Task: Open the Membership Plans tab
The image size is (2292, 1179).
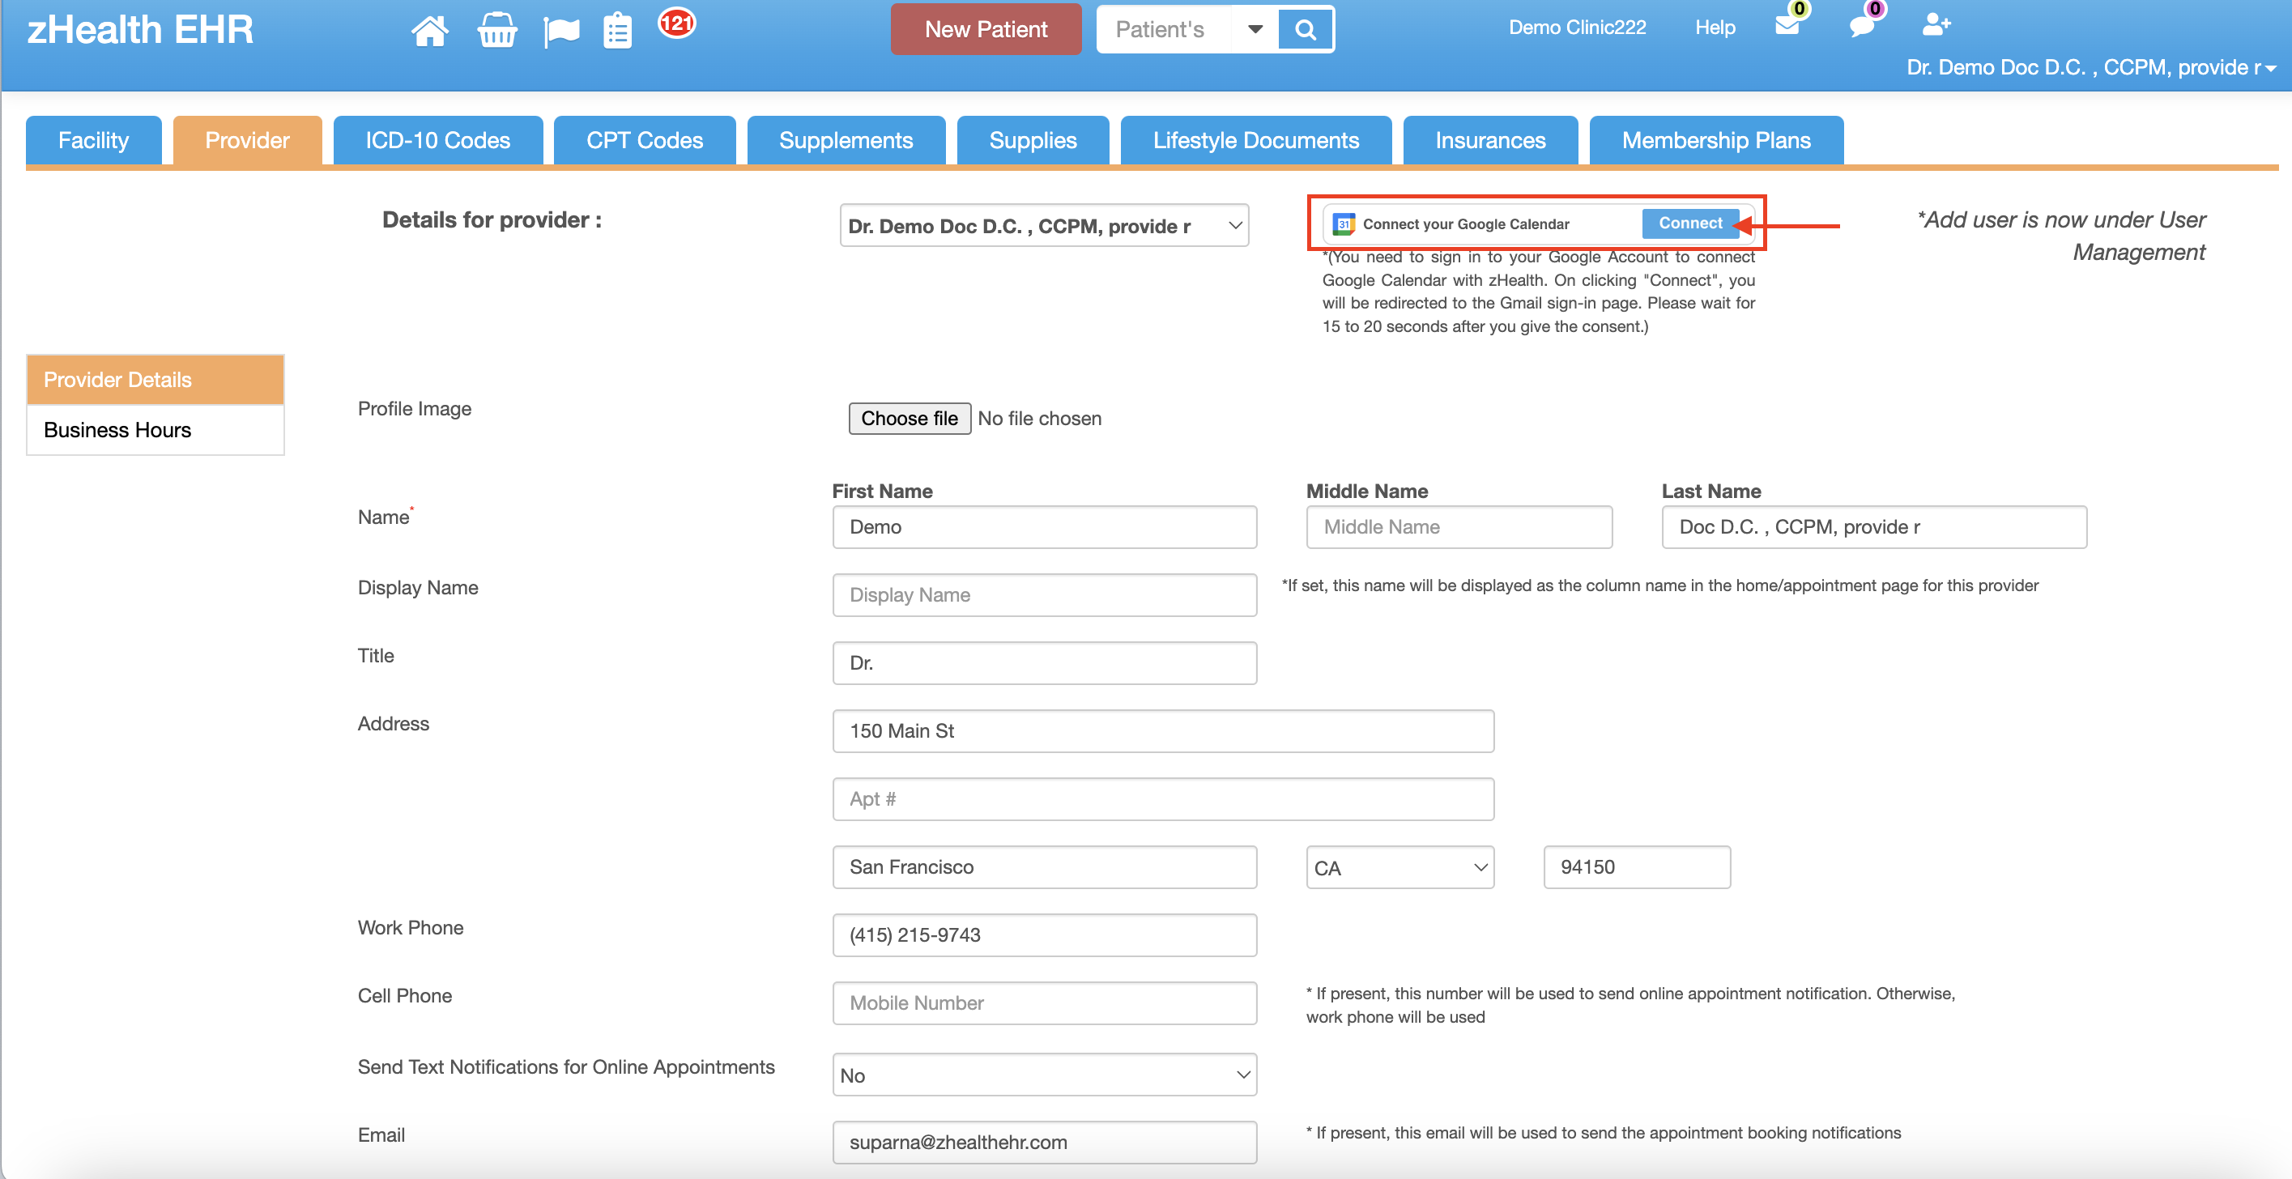Action: coord(1716,140)
